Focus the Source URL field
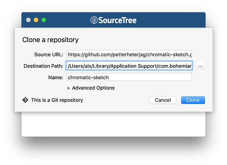227x165 pixels. tap(129, 54)
